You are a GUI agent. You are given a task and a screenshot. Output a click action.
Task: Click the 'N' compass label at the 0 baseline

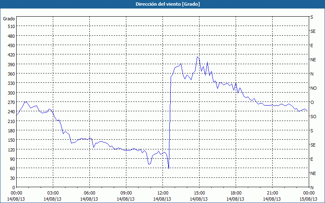tap(312, 188)
